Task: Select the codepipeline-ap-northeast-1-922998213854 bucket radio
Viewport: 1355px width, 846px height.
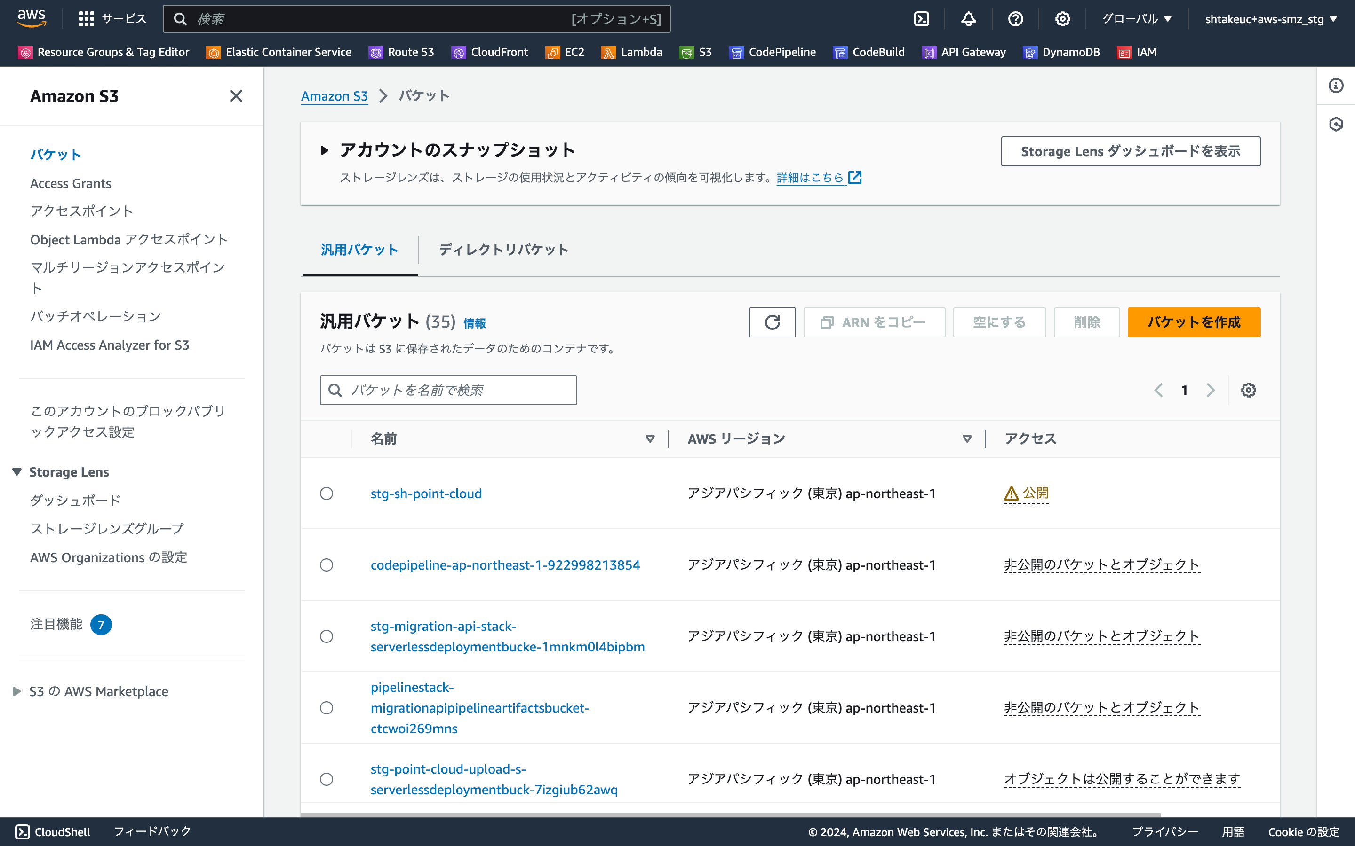Action: pos(327,564)
